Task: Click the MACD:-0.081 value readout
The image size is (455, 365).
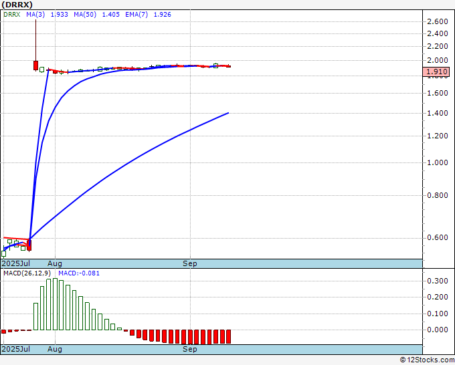Action: 79,273
